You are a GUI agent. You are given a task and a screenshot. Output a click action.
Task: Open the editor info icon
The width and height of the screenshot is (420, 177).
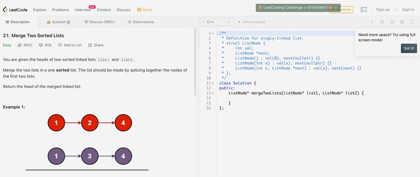click(x=372, y=22)
